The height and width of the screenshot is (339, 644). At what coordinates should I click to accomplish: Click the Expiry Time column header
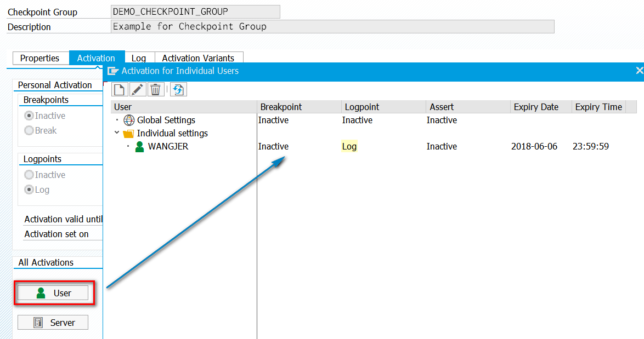(599, 107)
